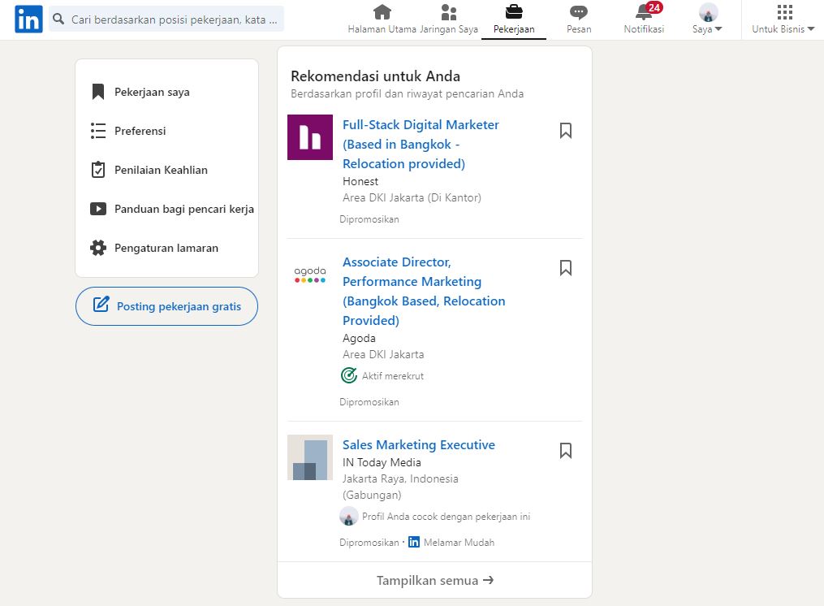Open Pengaturan lamaran sidebar item

click(x=166, y=248)
